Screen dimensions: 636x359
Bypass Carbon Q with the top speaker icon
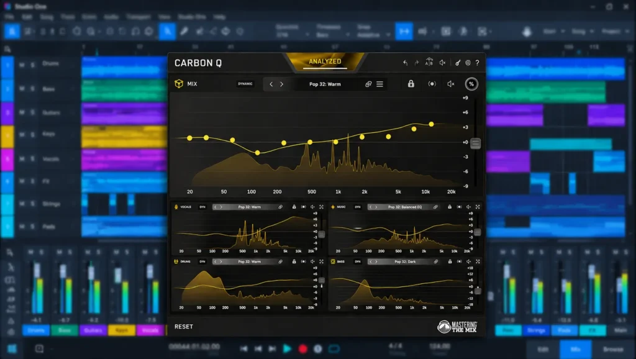[442, 63]
